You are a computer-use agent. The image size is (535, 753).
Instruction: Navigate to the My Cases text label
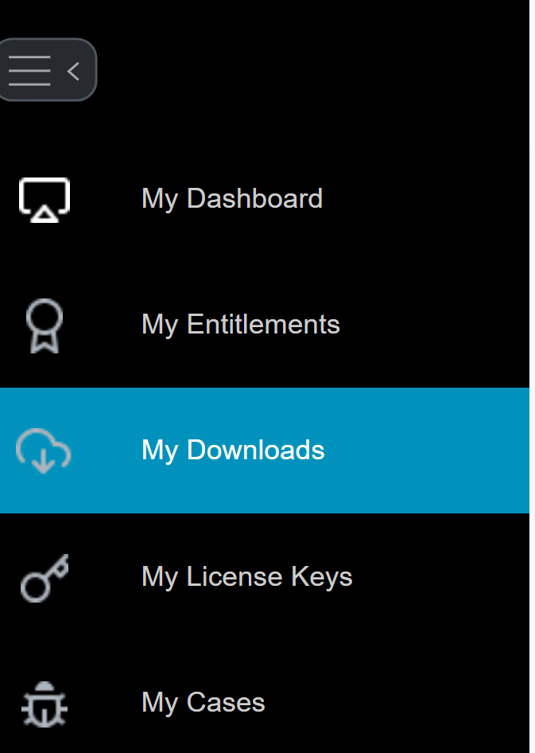203,703
